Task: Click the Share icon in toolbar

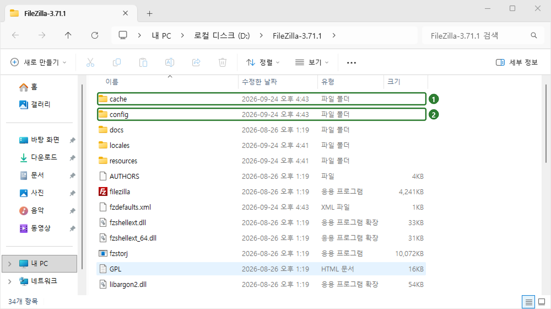Action: point(196,62)
